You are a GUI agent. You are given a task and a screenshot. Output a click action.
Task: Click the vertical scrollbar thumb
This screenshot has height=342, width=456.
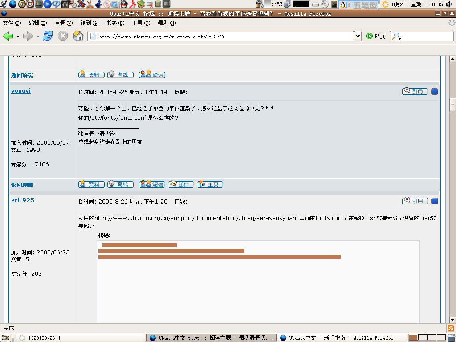click(x=452, y=105)
